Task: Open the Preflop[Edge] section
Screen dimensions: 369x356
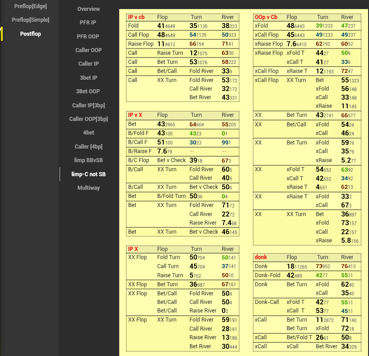Action: click(x=30, y=6)
